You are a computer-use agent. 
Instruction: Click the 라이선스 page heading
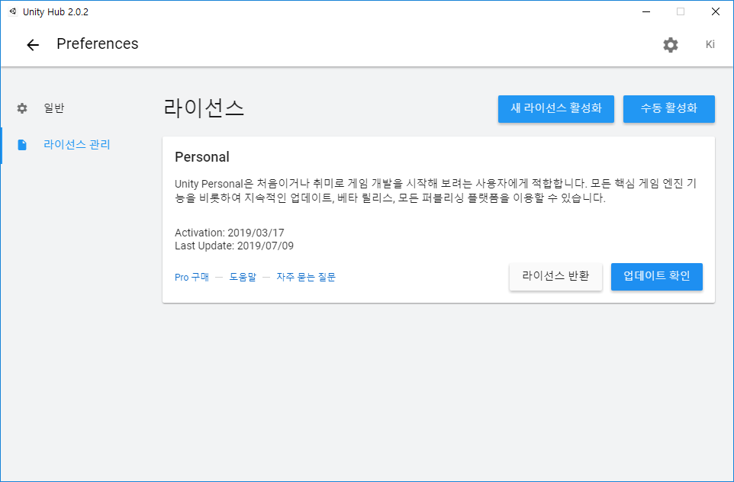(204, 108)
